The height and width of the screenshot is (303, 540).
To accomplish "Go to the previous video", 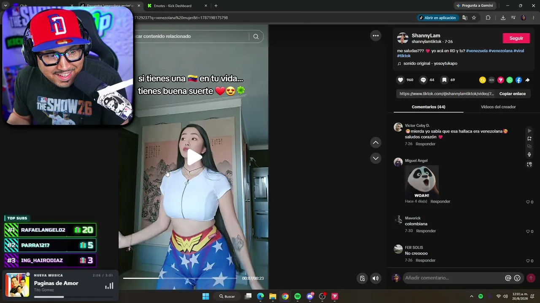I will pos(375,143).
